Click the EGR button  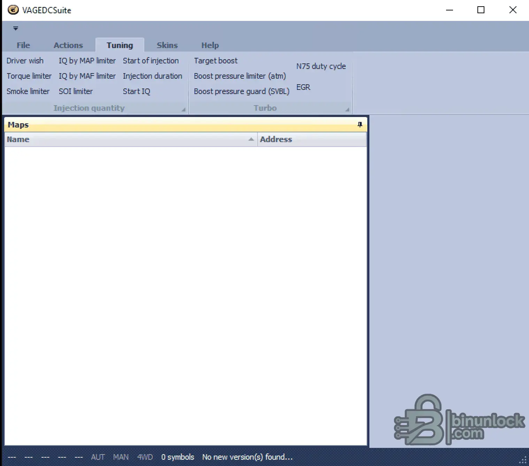(x=303, y=87)
